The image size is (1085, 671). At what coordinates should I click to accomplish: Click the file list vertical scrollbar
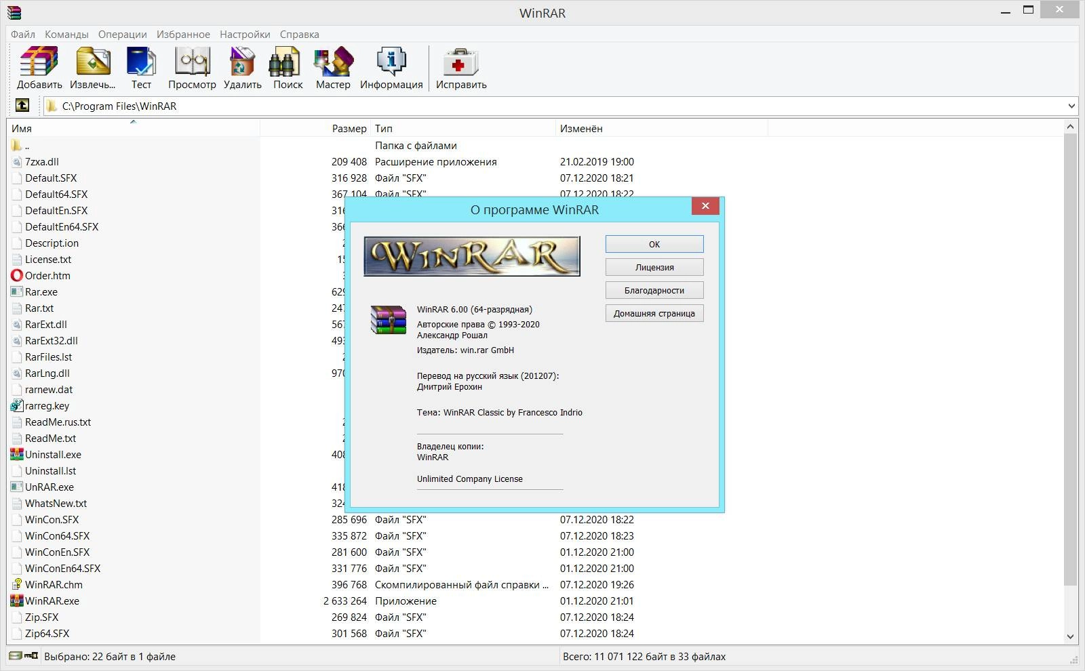pyautogui.click(x=1071, y=359)
